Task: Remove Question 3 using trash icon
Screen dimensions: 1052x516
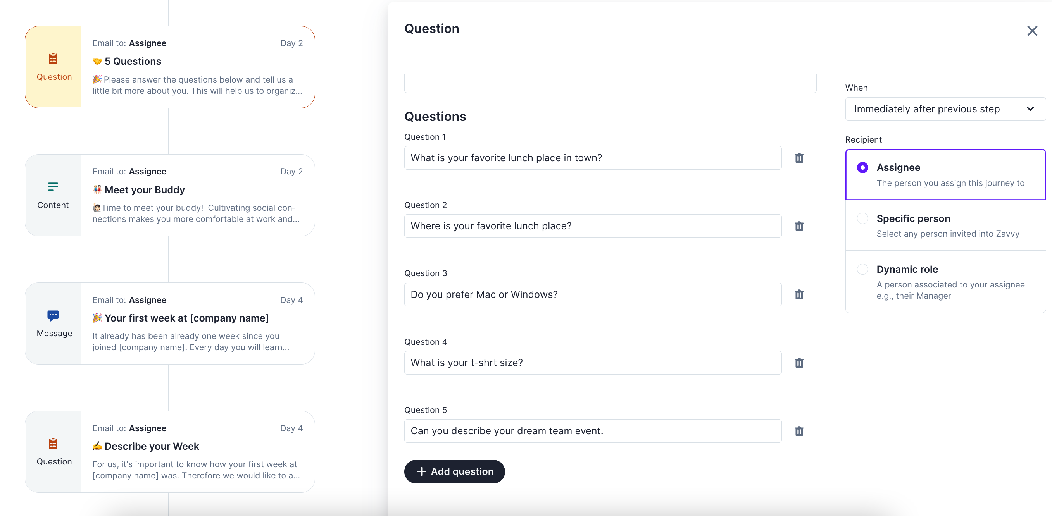Action: (799, 294)
